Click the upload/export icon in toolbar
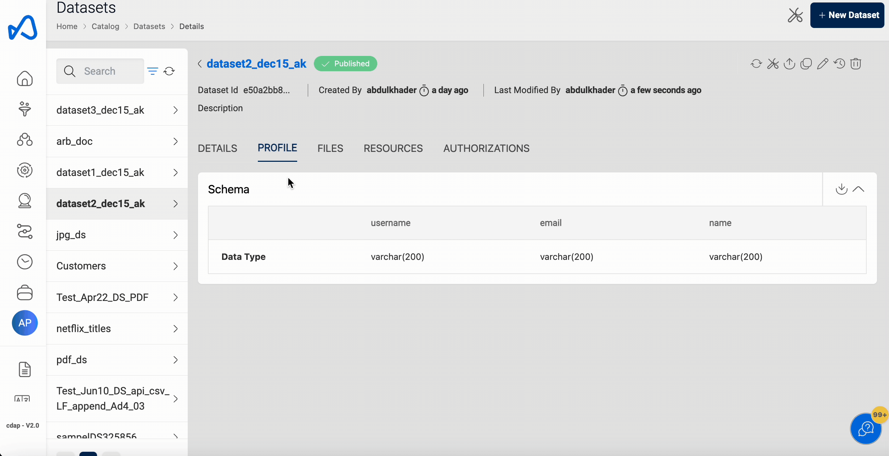889x456 pixels. pos(789,63)
